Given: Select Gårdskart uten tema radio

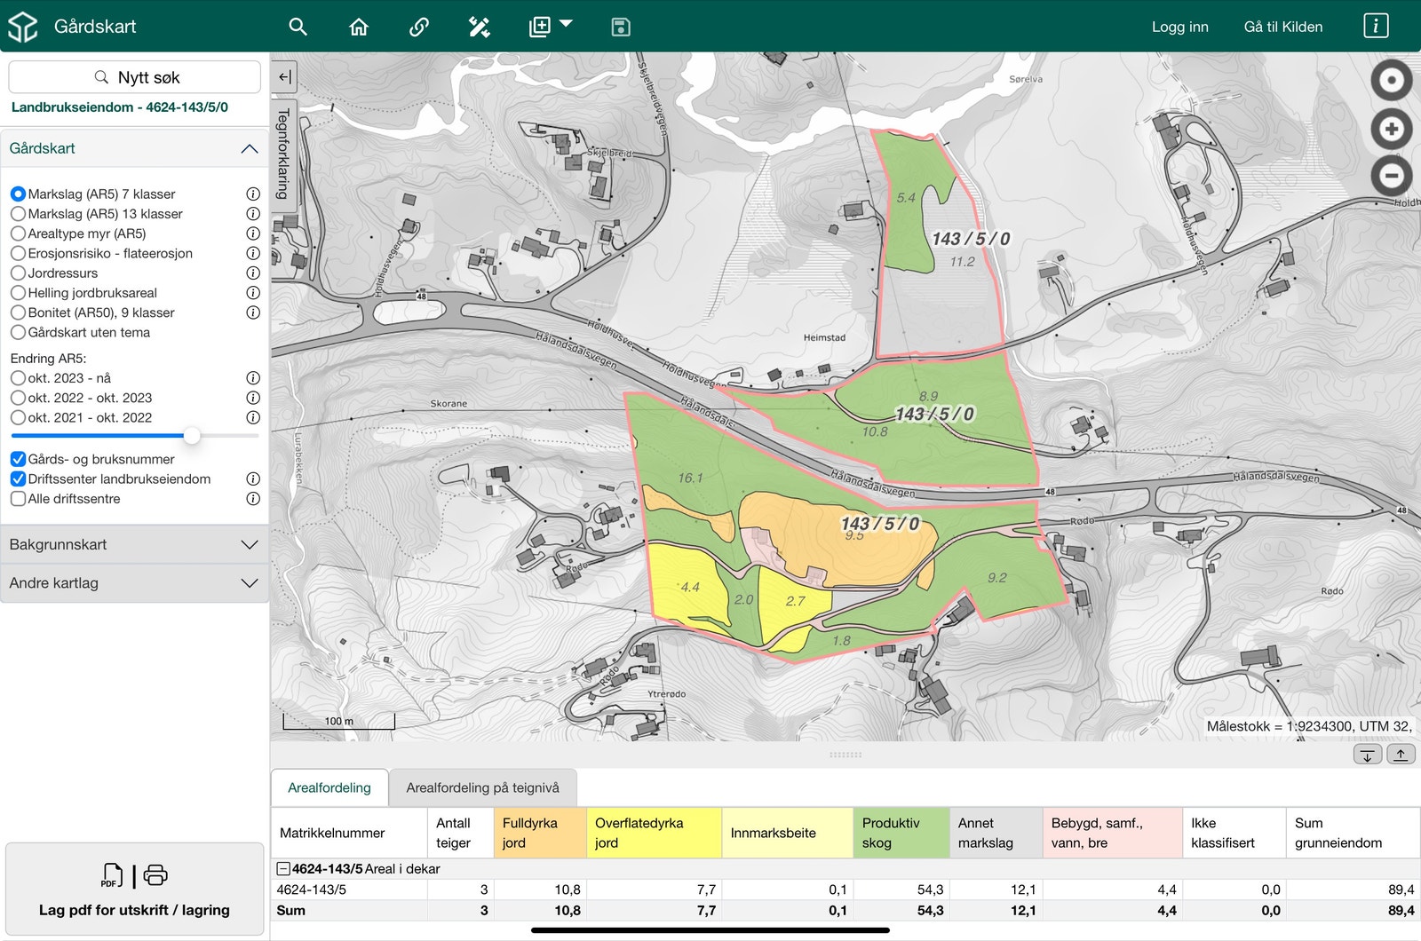Looking at the screenshot, I should 18,332.
